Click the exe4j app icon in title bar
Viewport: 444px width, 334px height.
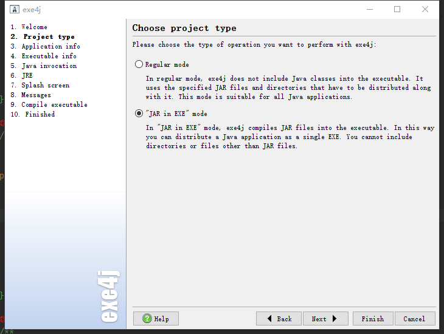tap(15, 9)
